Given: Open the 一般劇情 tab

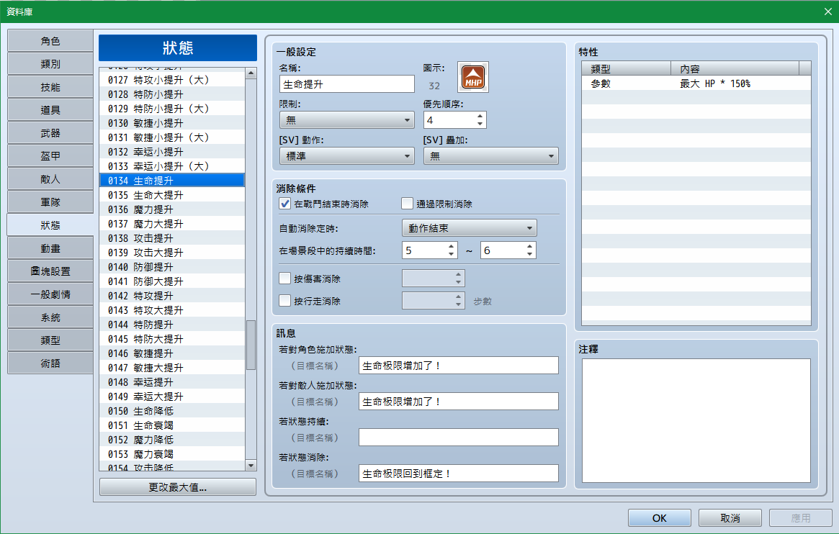Looking at the screenshot, I should point(50,294).
